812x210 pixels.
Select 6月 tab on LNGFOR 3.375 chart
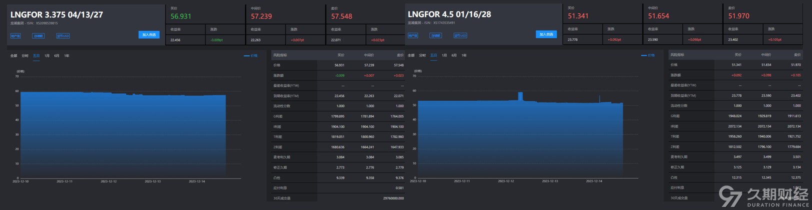pos(56,56)
